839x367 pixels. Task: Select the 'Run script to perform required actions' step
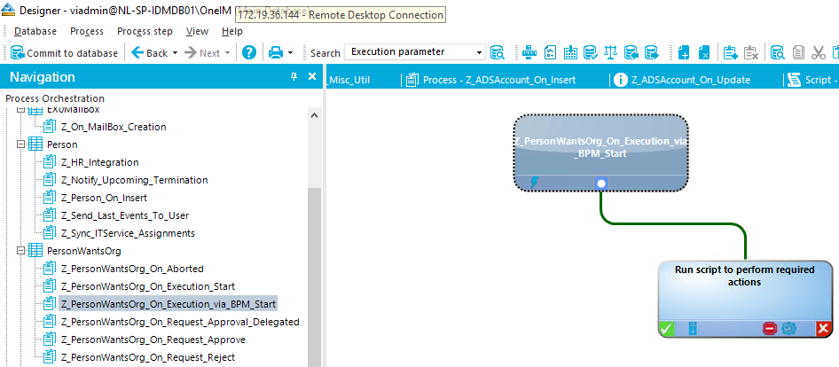pyautogui.click(x=745, y=299)
